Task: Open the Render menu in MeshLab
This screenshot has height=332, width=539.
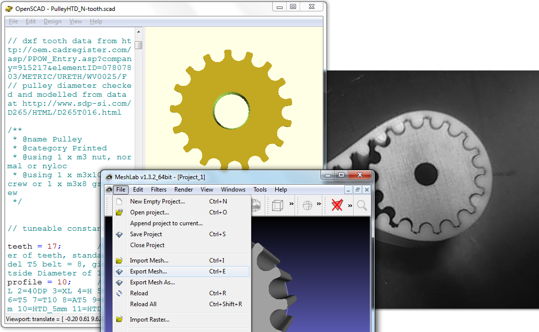Action: [184, 190]
